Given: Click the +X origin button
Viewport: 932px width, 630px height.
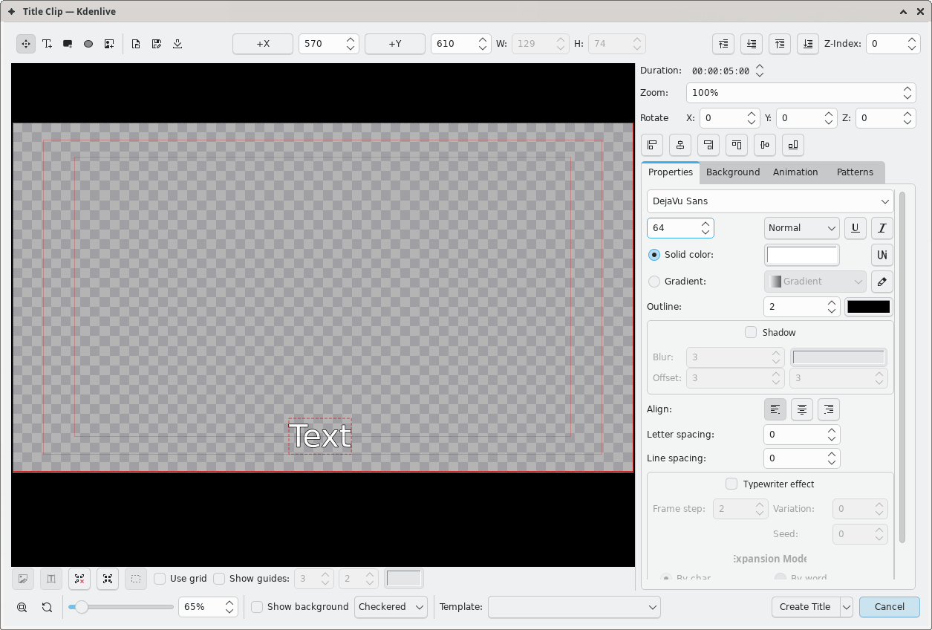Looking at the screenshot, I should click(x=263, y=44).
